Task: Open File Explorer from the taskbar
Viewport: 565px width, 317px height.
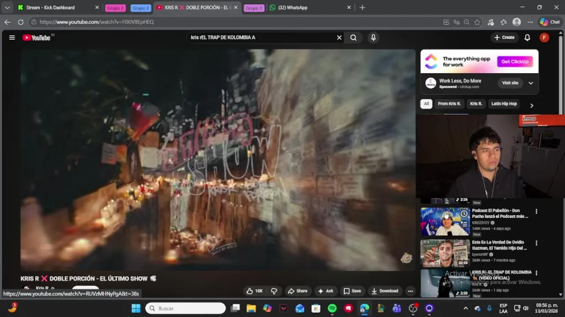Action: (251, 308)
